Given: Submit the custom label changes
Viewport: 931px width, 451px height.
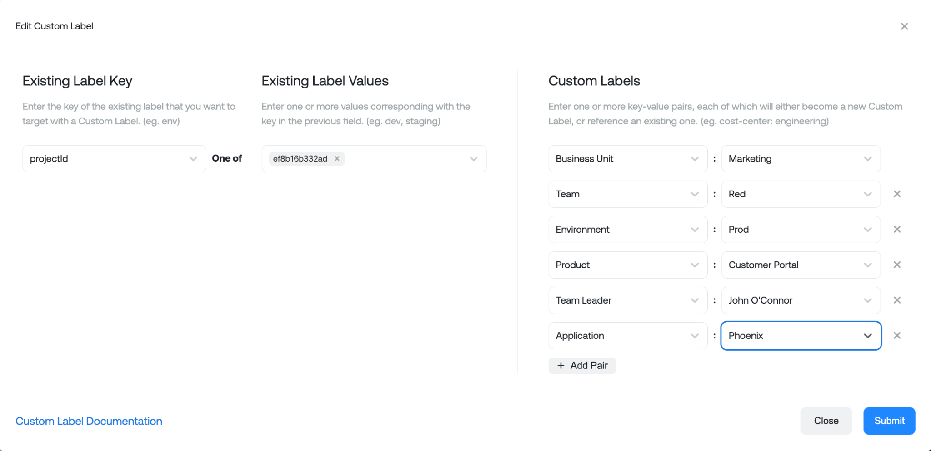Looking at the screenshot, I should (888, 421).
